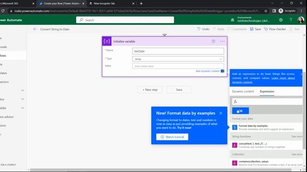Select the concat function icon

(235, 145)
